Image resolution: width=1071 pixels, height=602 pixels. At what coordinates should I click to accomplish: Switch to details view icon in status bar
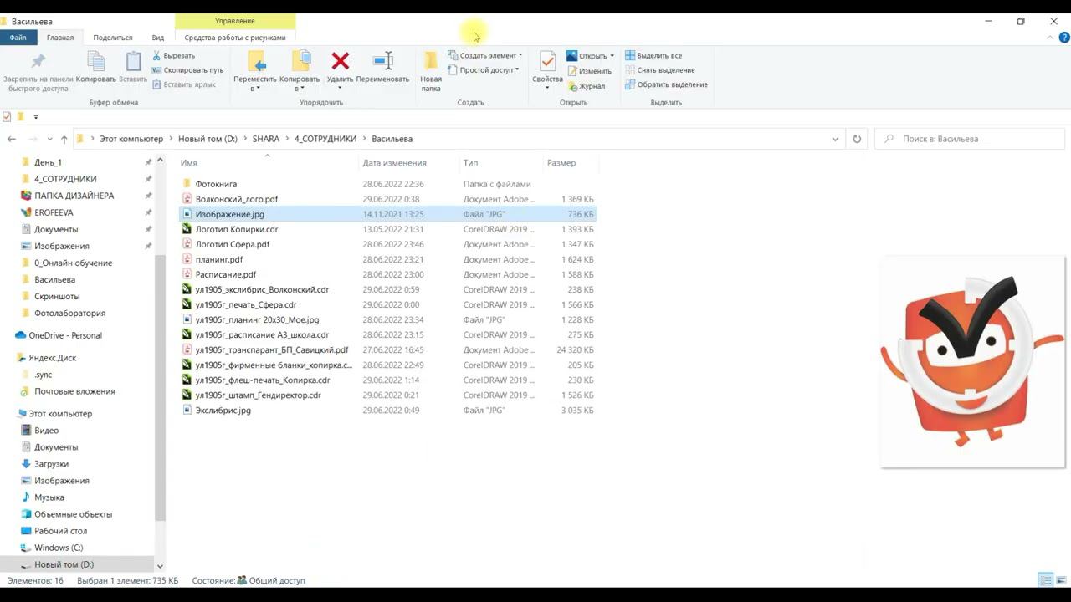[1045, 580]
